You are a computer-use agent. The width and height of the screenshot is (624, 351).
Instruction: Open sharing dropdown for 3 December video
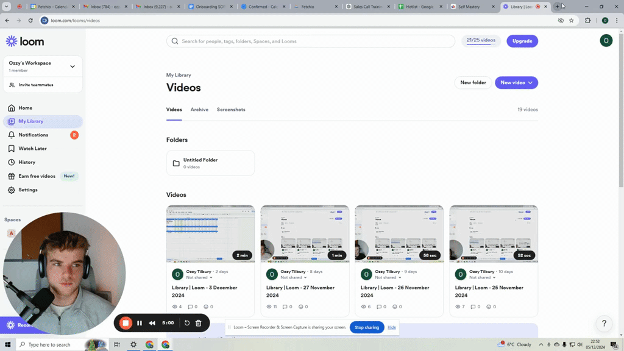pyautogui.click(x=199, y=278)
